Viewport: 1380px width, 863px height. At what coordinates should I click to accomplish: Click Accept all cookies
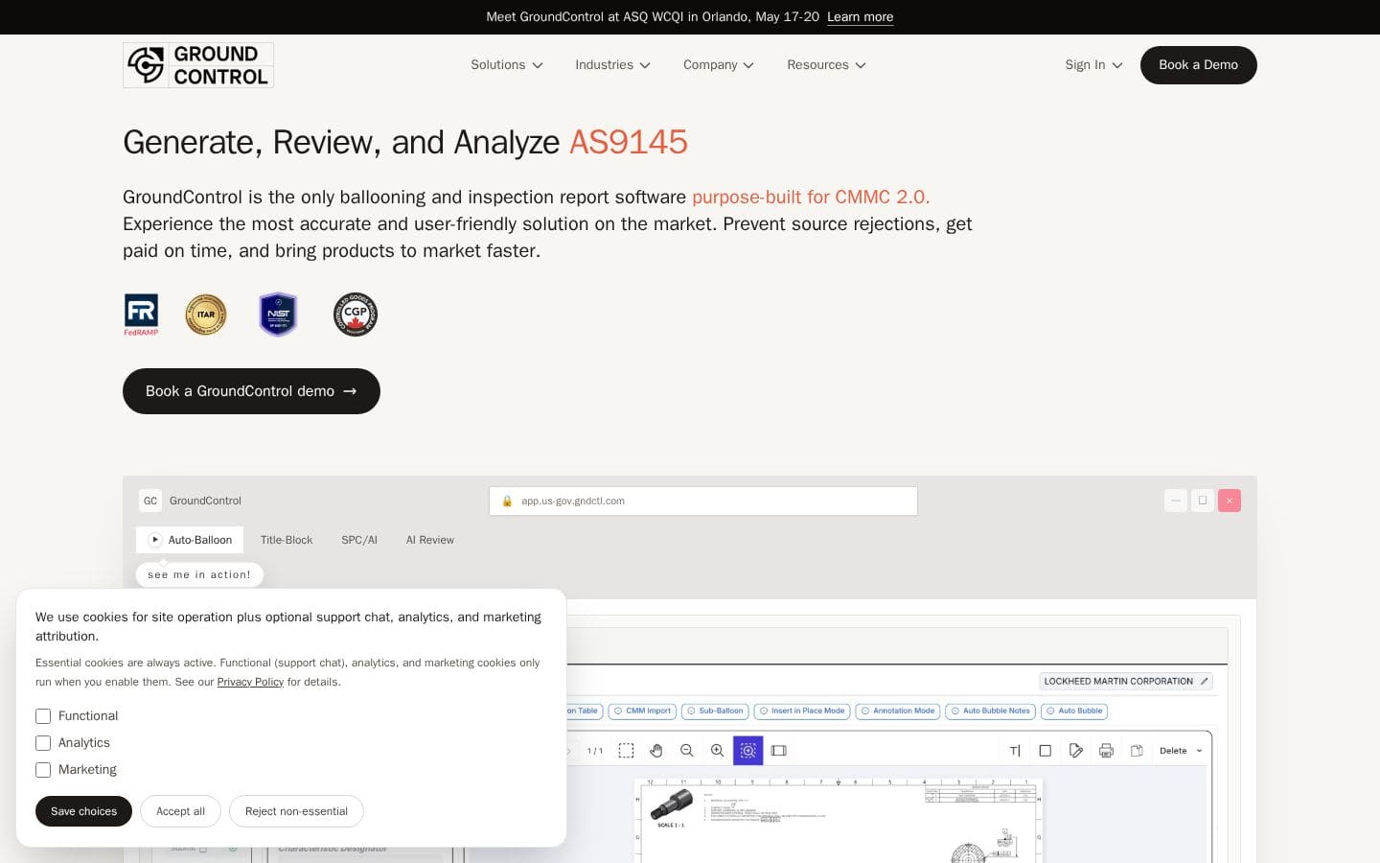pyautogui.click(x=180, y=811)
